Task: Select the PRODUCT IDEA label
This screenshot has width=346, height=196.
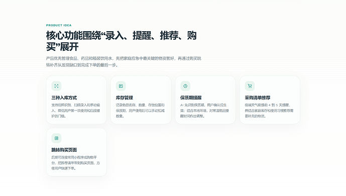Action: pos(59,26)
